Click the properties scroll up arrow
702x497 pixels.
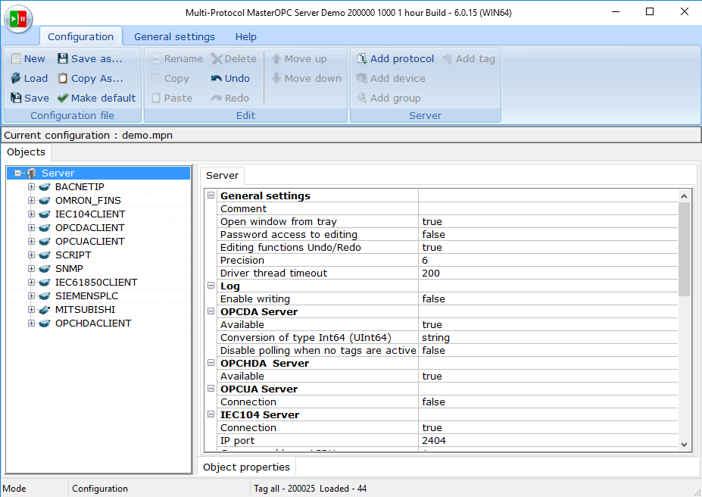pyautogui.click(x=684, y=196)
